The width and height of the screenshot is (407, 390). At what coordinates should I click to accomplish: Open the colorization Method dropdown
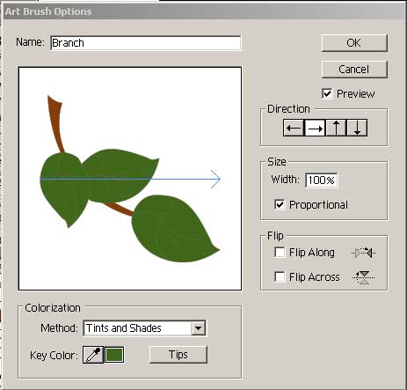144,327
